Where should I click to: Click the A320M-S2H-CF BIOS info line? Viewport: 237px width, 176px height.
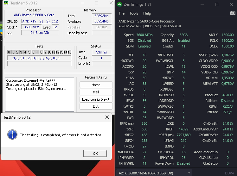tap(150, 26)
